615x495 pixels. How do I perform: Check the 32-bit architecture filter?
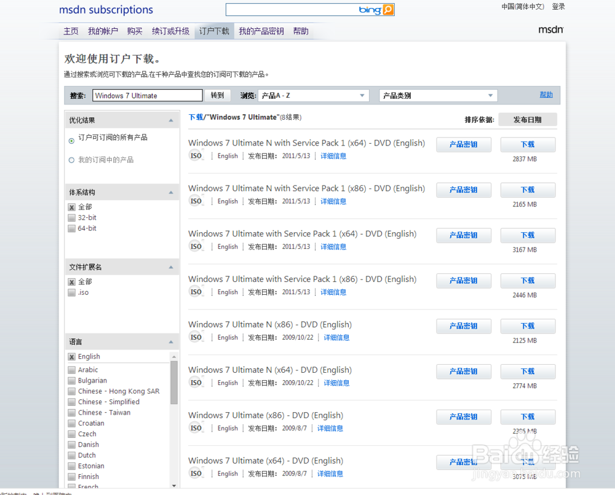[x=71, y=218]
